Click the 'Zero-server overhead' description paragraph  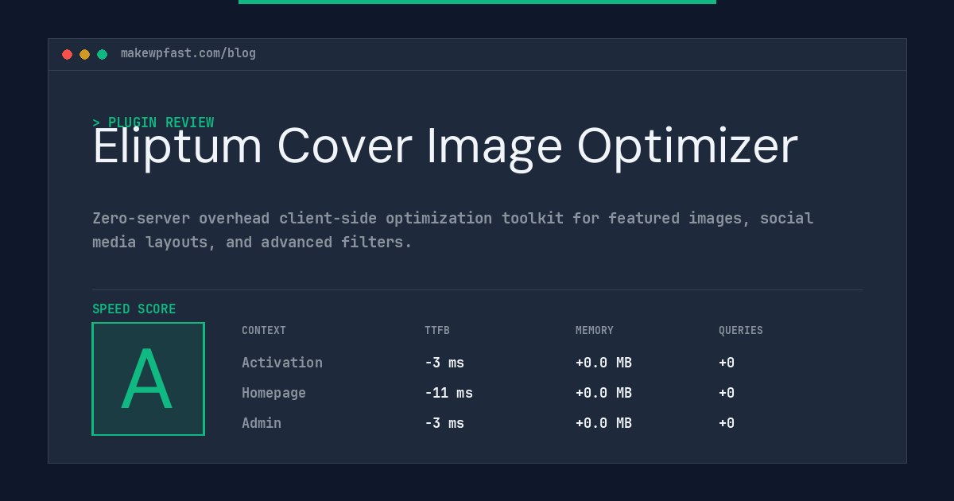pyautogui.click(x=453, y=230)
